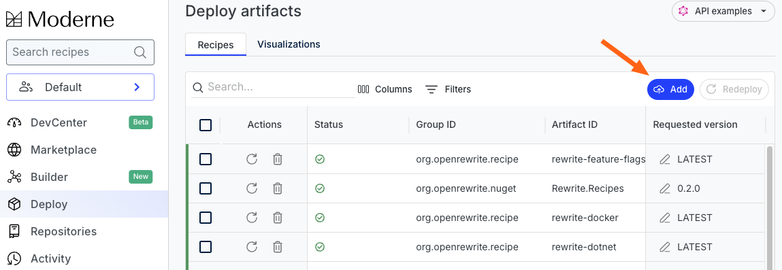Click the blue Add button

(x=670, y=90)
